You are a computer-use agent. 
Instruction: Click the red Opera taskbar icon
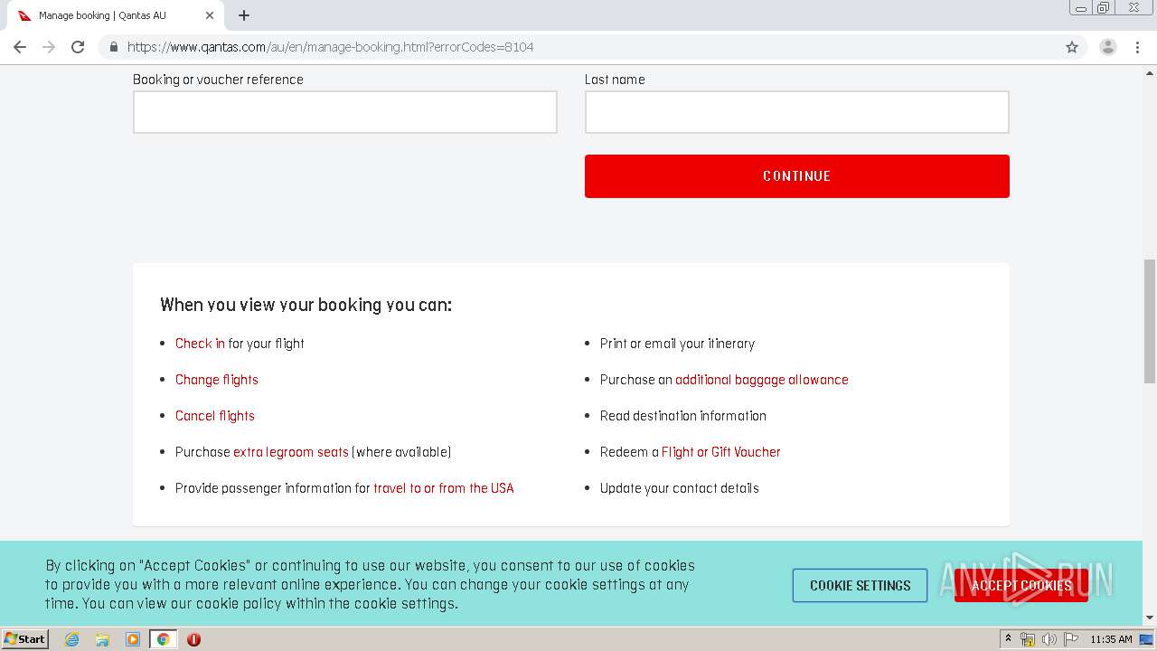click(193, 639)
